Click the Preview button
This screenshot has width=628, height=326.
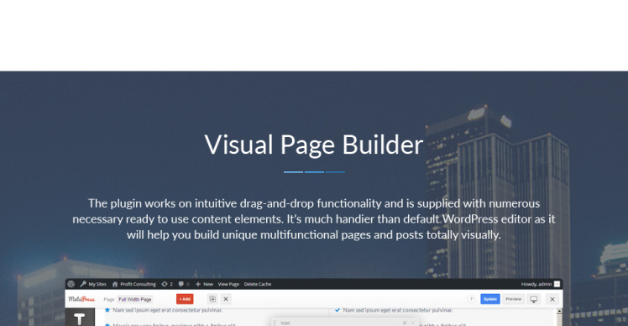(514, 299)
